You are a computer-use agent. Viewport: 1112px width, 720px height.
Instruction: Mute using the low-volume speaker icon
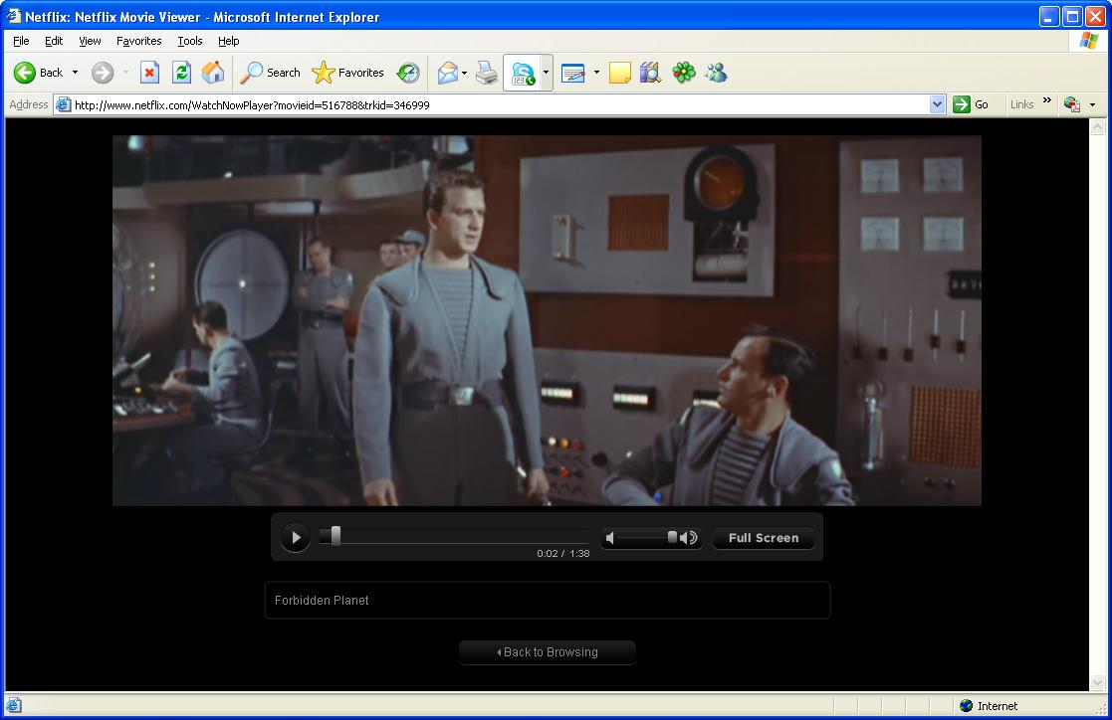pos(610,538)
